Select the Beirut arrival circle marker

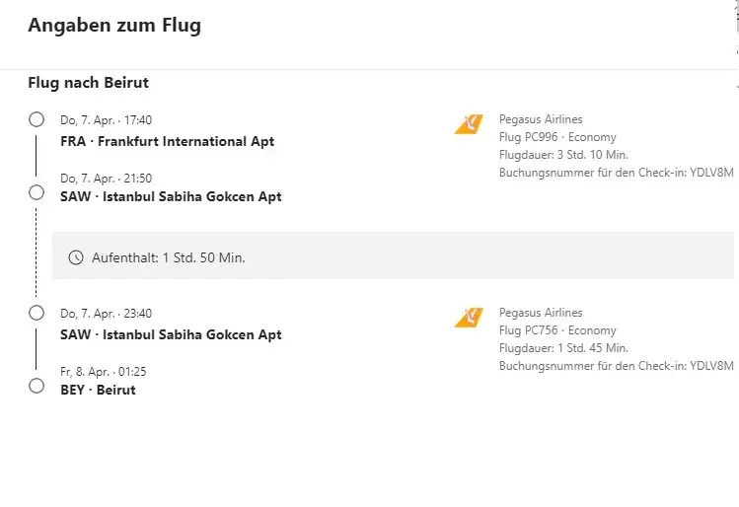37,386
